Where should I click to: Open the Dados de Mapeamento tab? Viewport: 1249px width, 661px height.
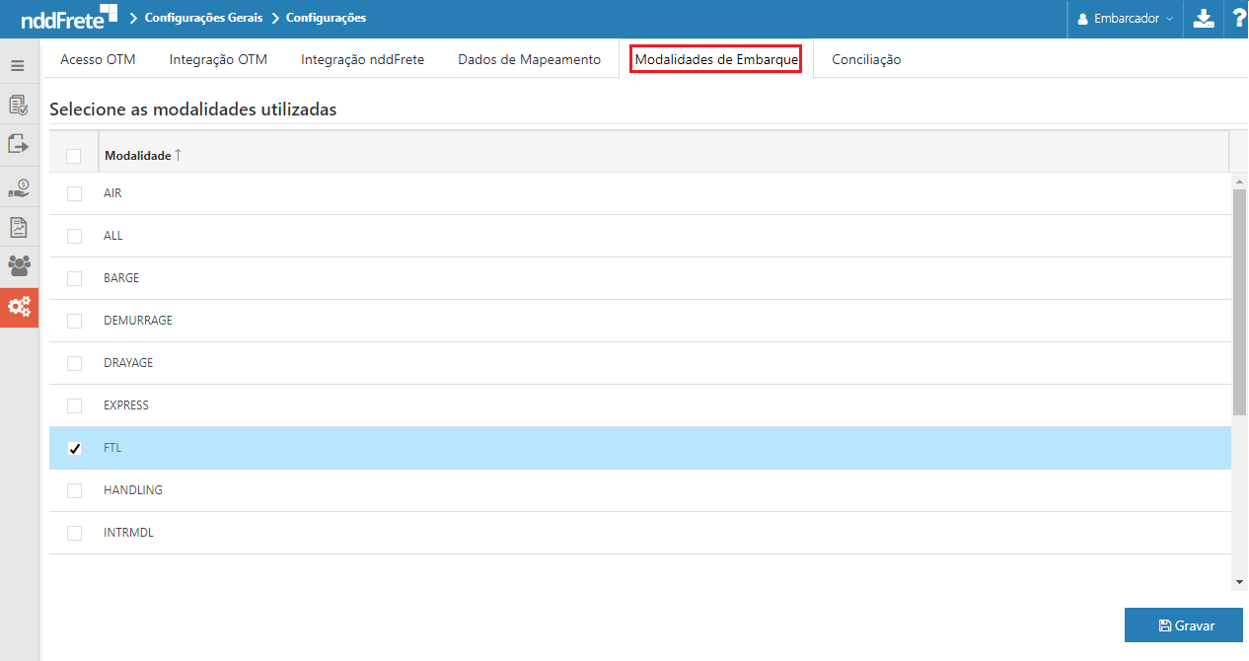pos(529,59)
